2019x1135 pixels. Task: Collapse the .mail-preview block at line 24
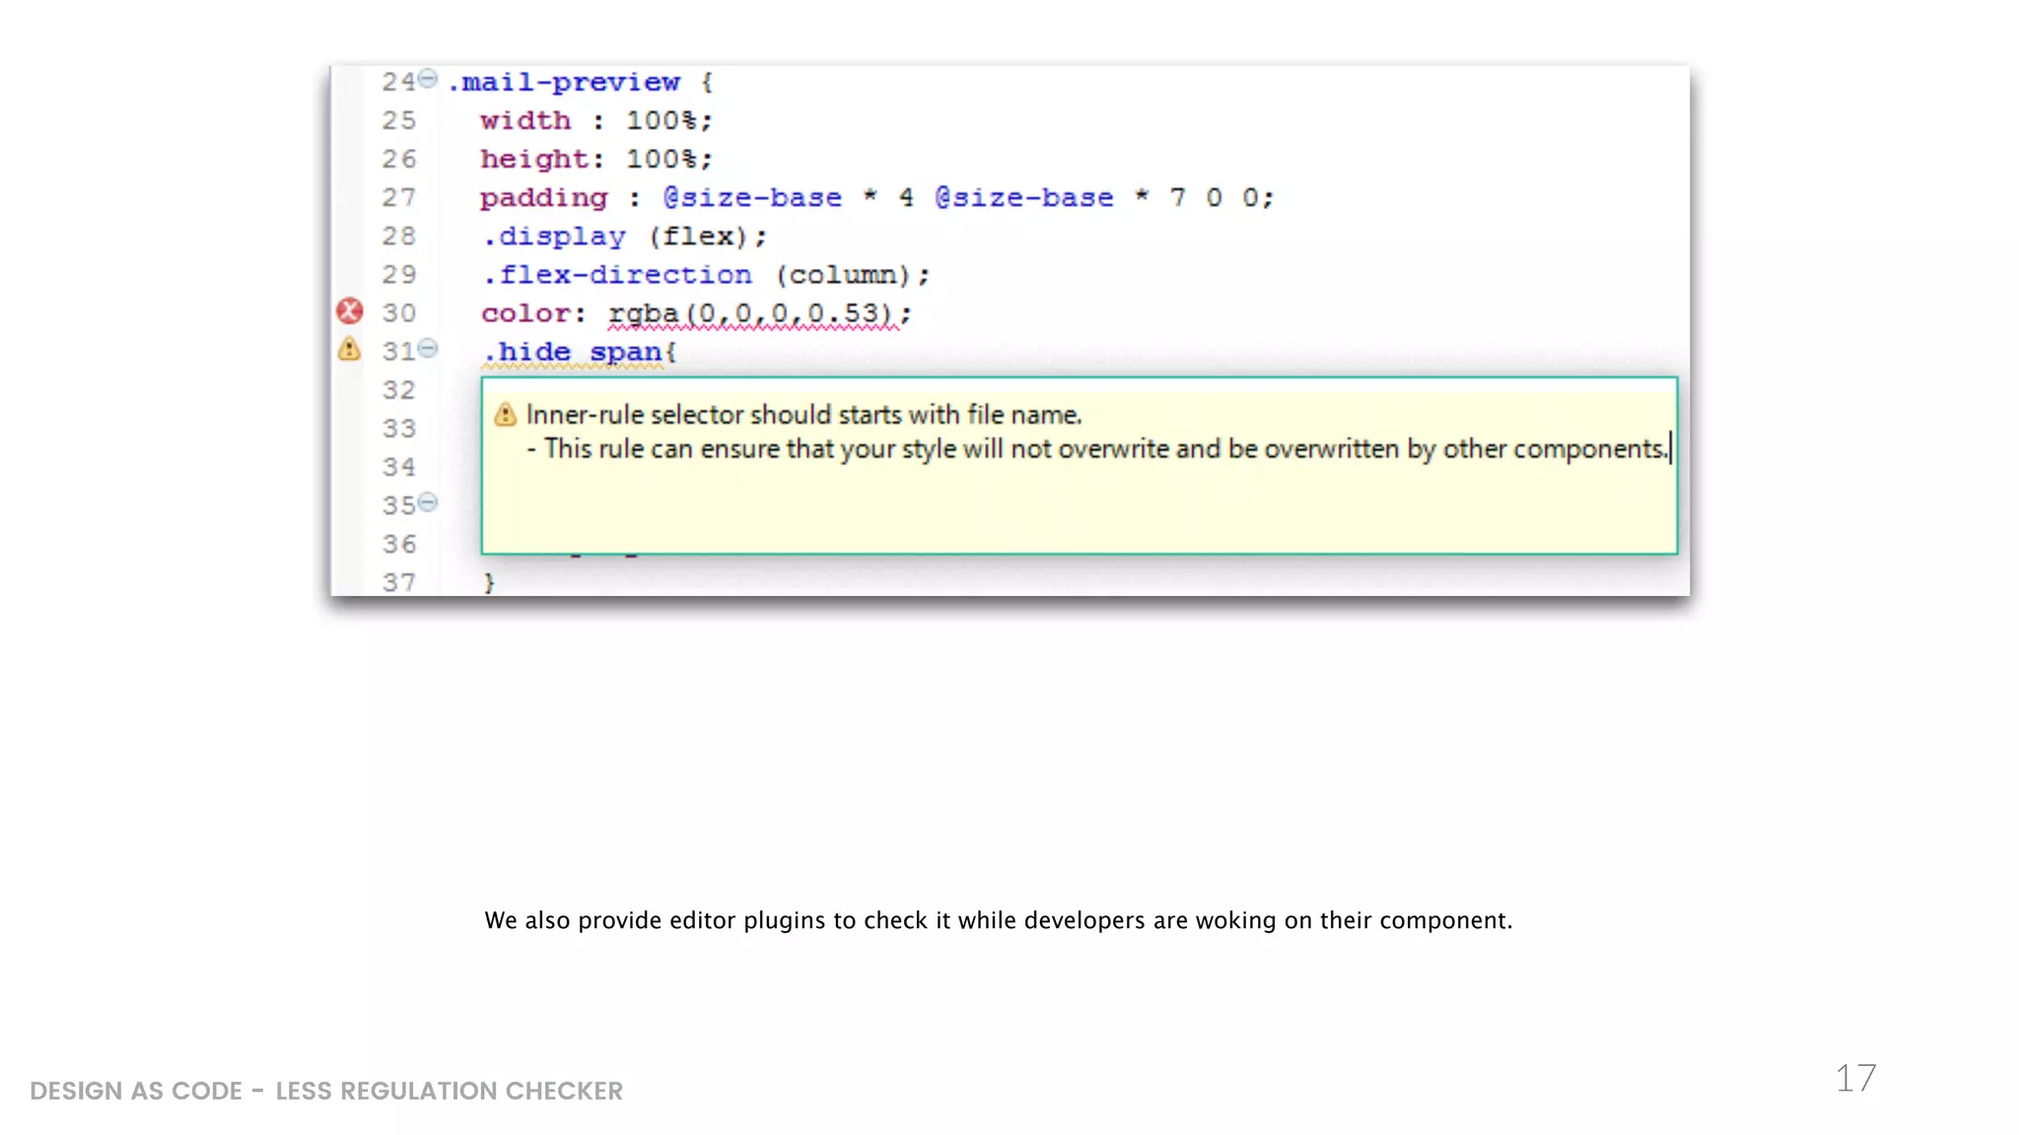pyautogui.click(x=427, y=78)
